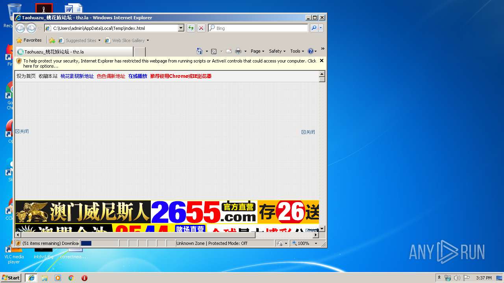
Task: Click the status bar shield warning icon
Action: pos(18,243)
